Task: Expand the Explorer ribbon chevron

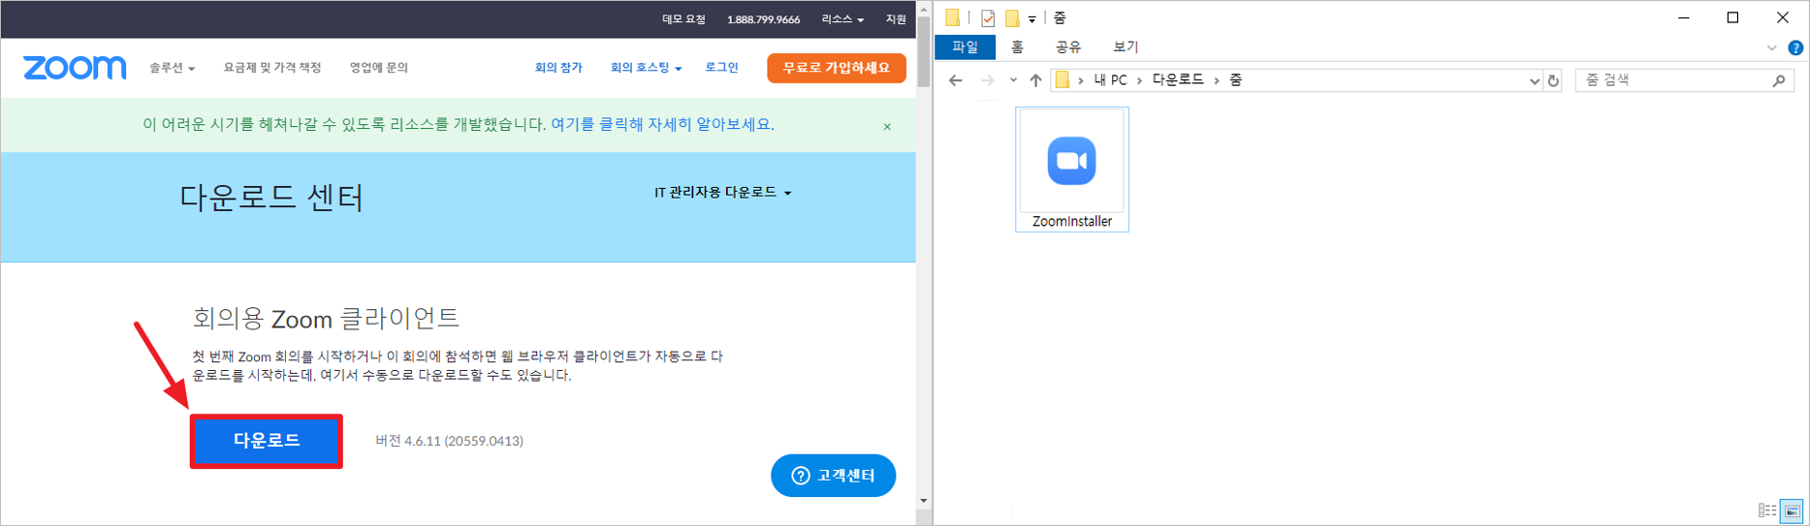Action: tap(1771, 47)
